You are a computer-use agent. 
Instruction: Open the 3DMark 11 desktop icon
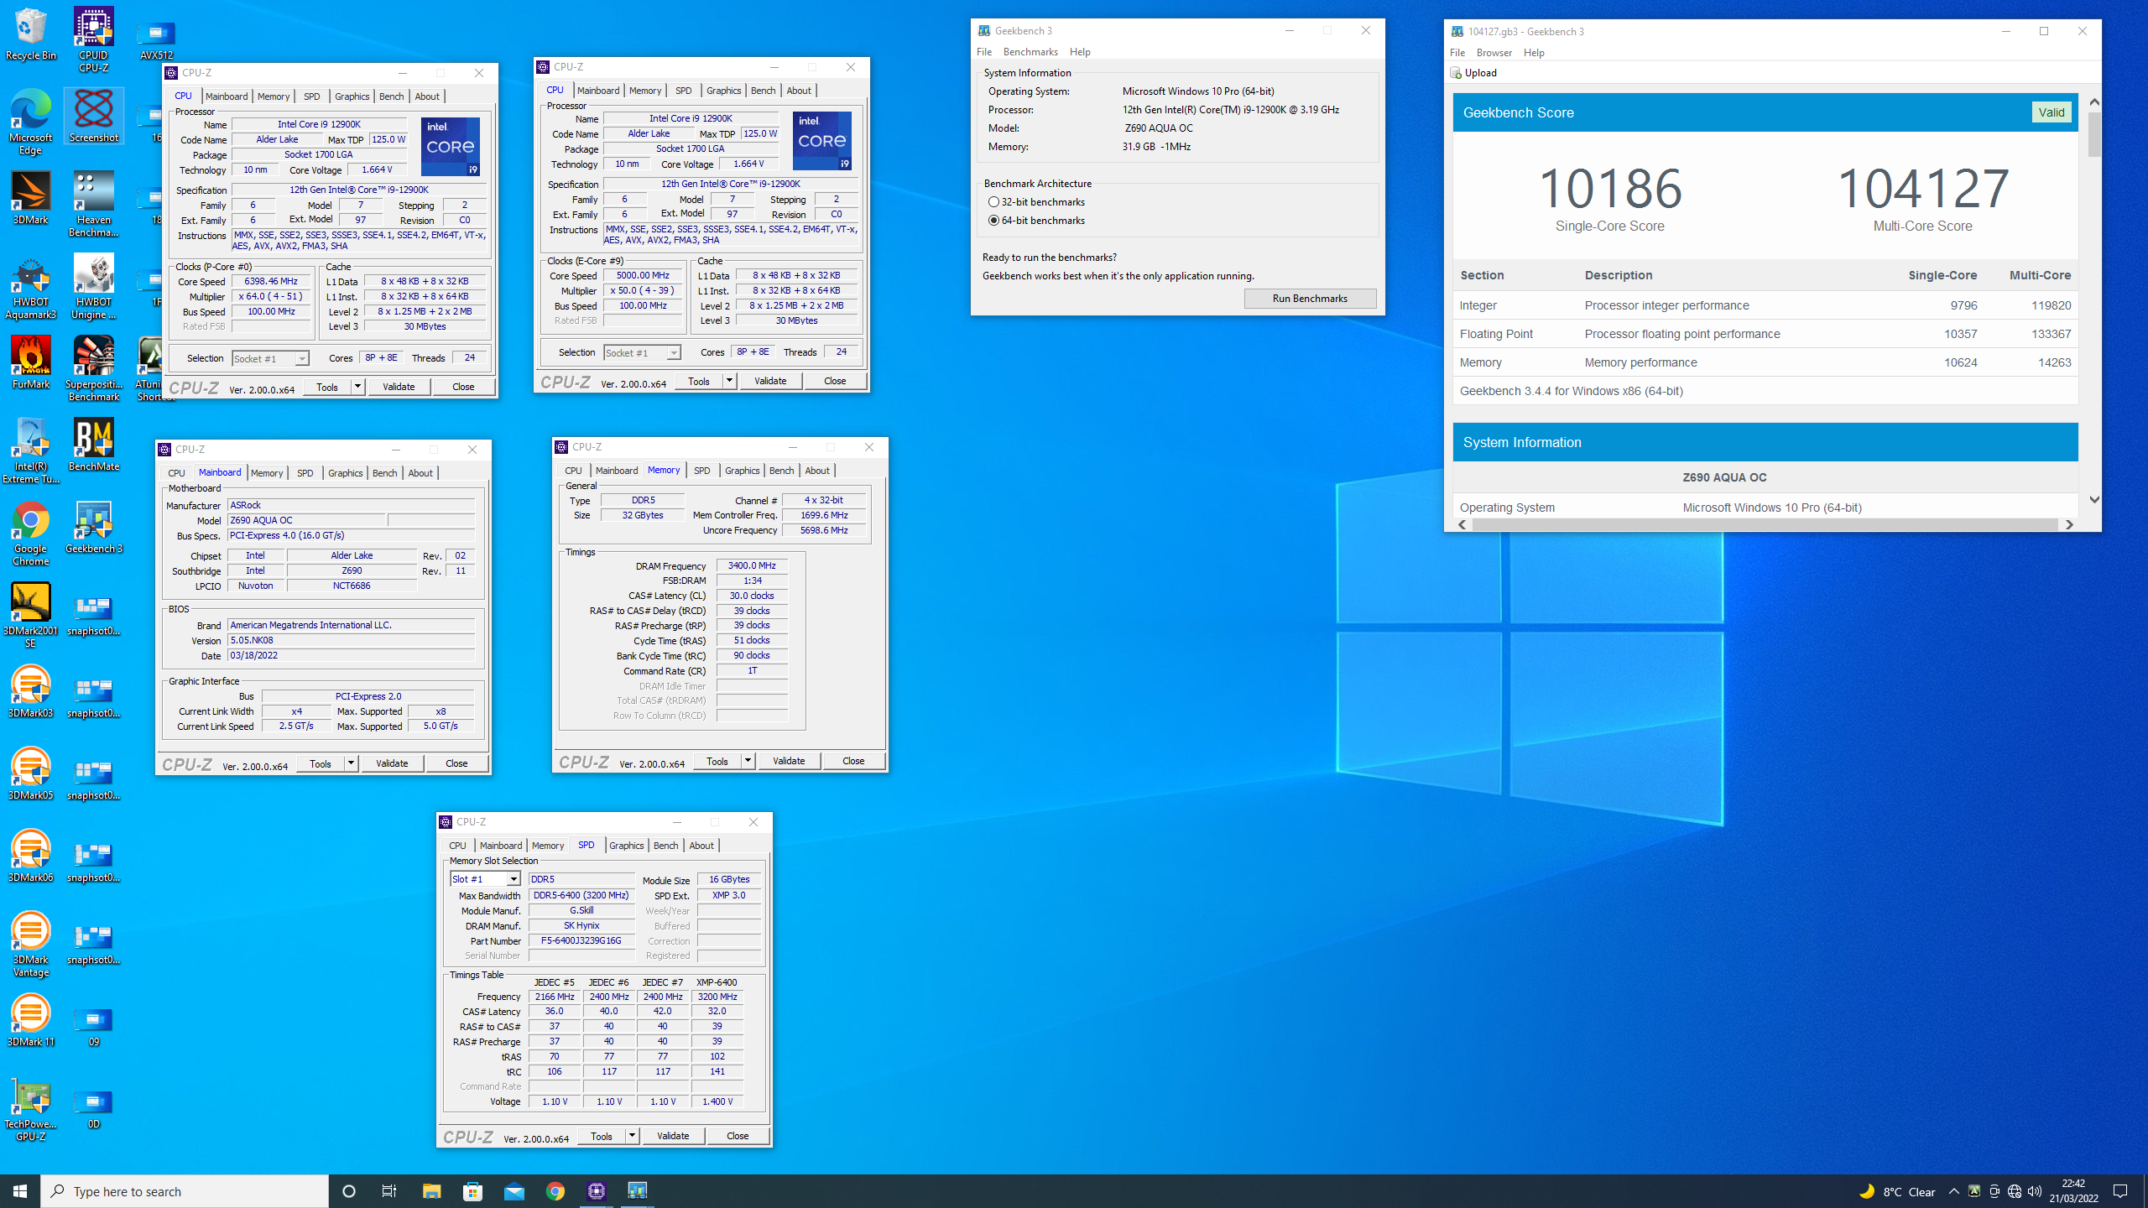coord(31,1021)
